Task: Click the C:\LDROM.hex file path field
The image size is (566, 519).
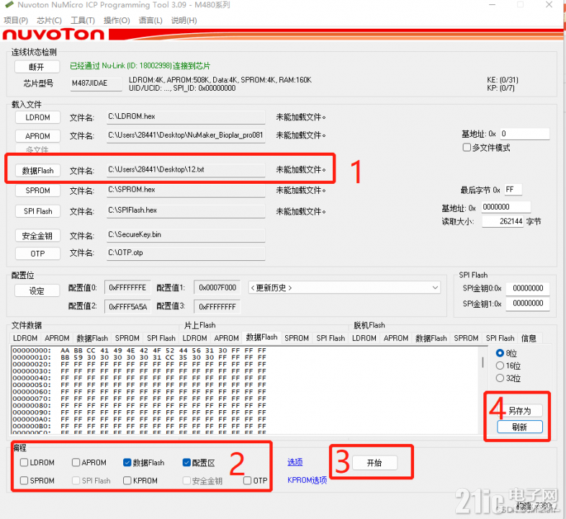Action: pyautogui.click(x=186, y=117)
